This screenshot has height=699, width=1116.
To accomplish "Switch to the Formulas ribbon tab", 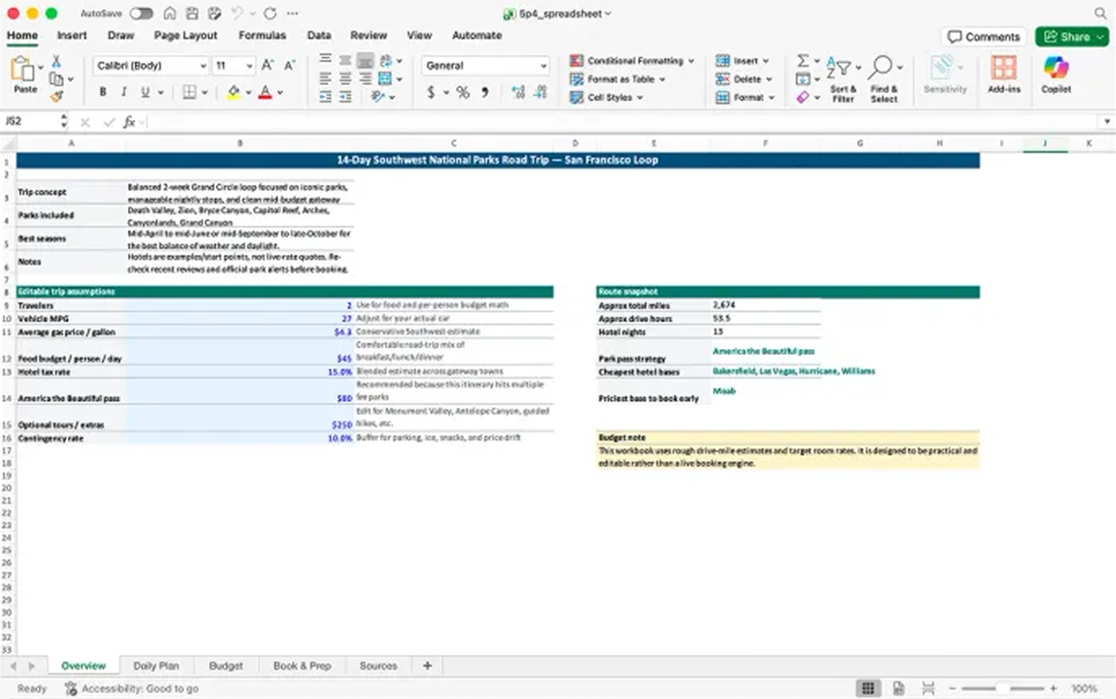I will [x=262, y=35].
